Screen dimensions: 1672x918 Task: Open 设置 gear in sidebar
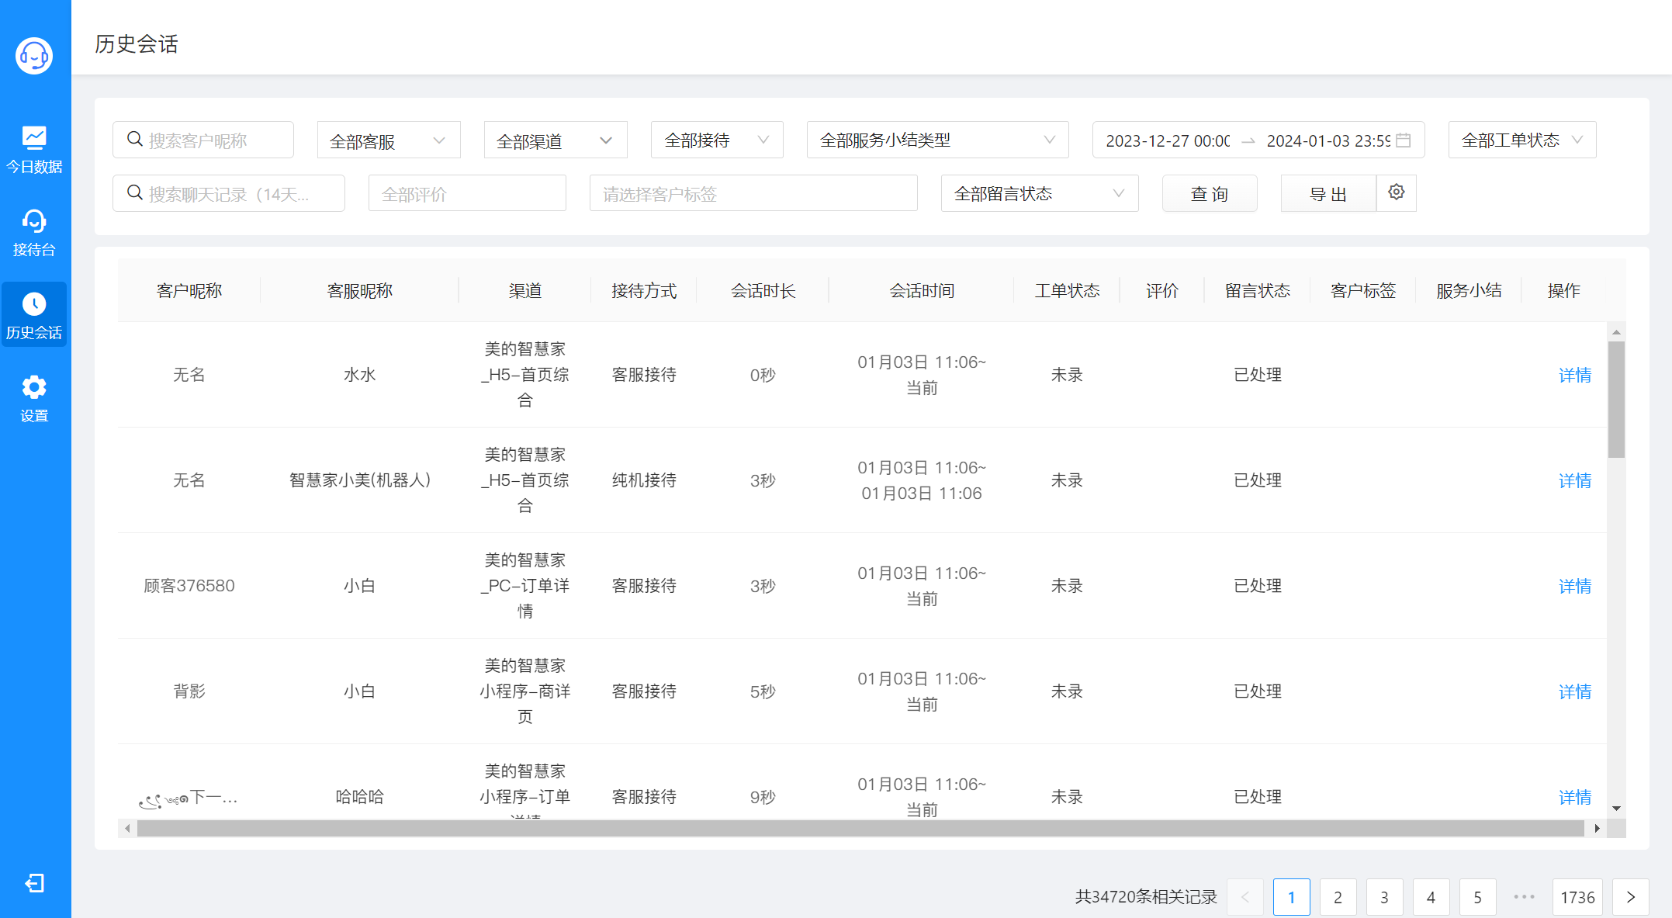34,399
